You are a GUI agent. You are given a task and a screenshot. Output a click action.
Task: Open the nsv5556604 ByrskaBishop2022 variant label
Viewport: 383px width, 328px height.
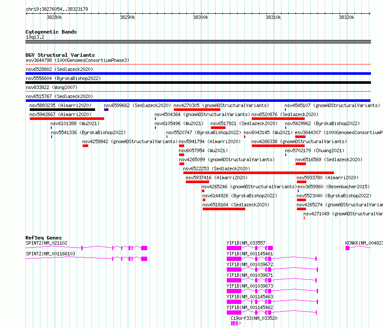click(x=63, y=78)
